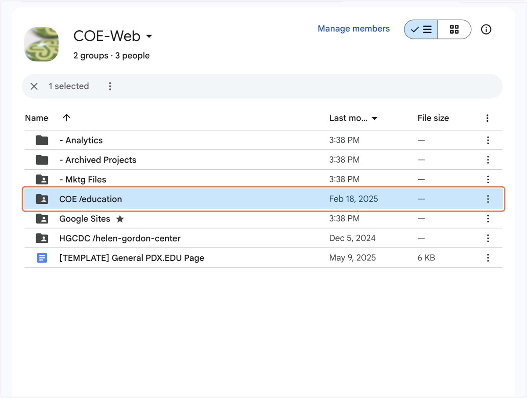The height and width of the screenshot is (398, 527).
Task: Select the COE /education folder name
Action: (x=90, y=199)
